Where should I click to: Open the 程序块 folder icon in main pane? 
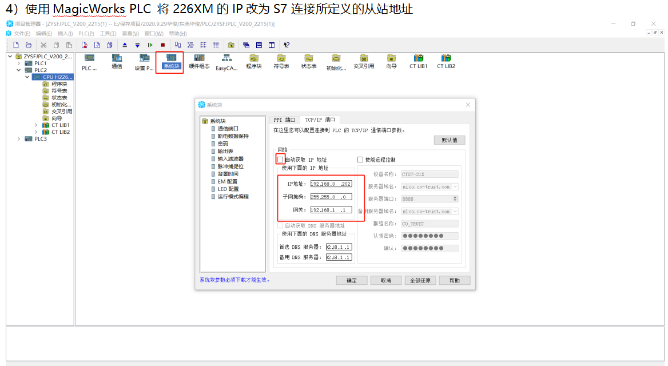(254, 61)
